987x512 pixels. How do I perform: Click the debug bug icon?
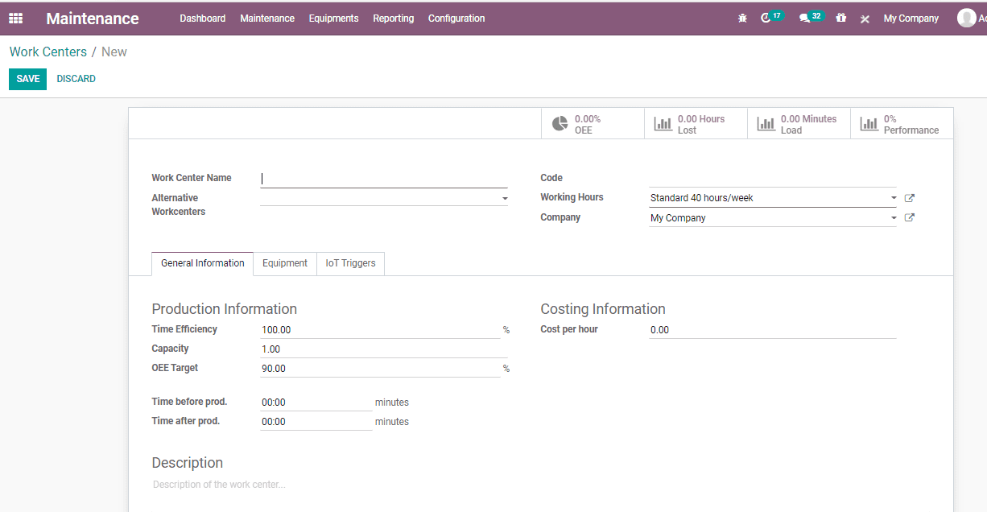[x=742, y=18]
